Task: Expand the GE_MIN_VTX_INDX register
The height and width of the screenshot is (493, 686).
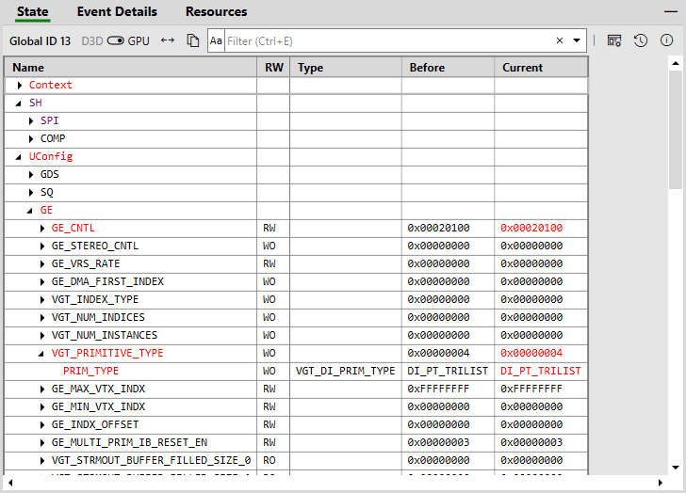Action: click(42, 407)
